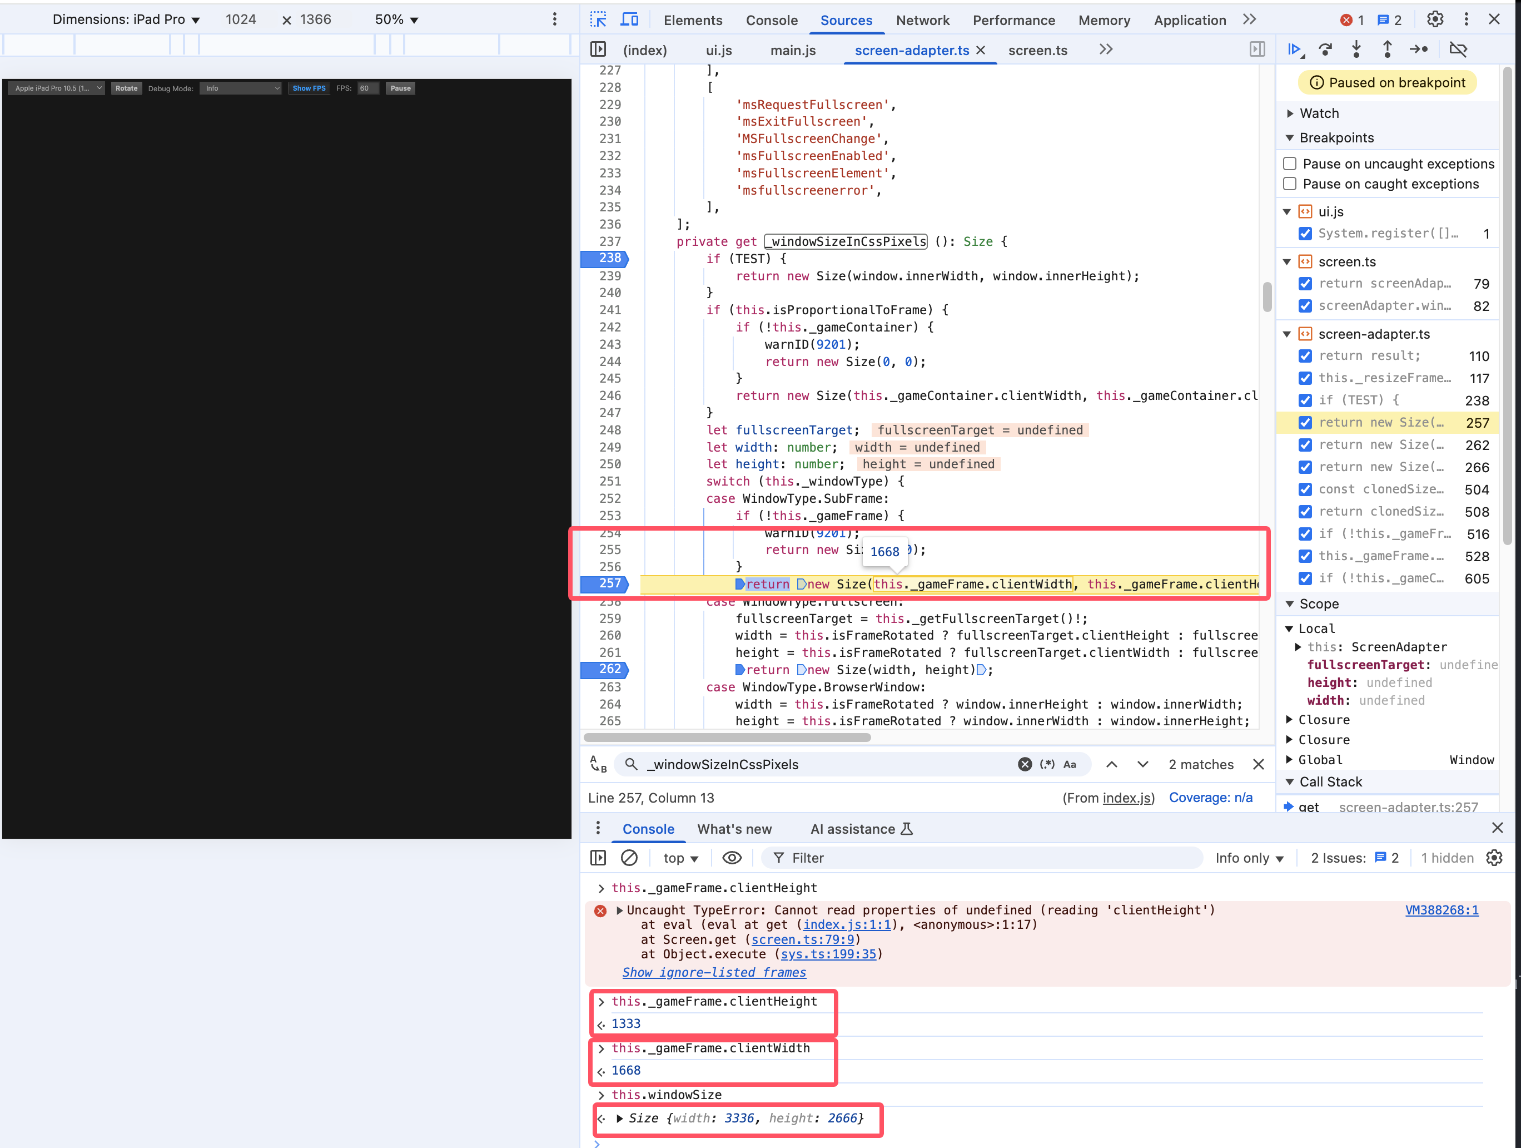The width and height of the screenshot is (1521, 1148).
Task: Open the Dimensions iPad Pro dropdown
Action: click(x=127, y=20)
